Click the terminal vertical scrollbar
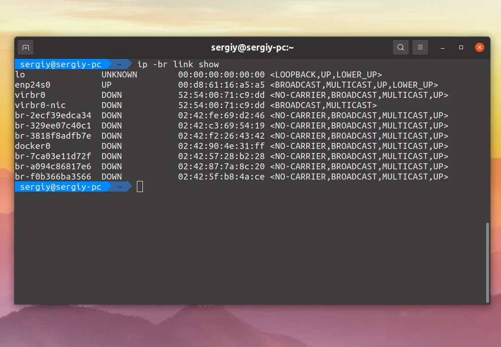Image resolution: width=501 pixels, height=347 pixels. point(487,263)
